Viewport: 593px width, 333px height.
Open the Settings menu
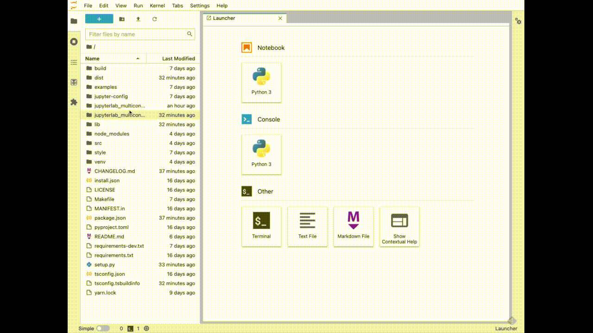(199, 6)
